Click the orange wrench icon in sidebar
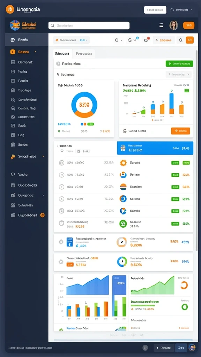Screen dimensions: 201x357 pyautogui.click(x=13, y=157)
